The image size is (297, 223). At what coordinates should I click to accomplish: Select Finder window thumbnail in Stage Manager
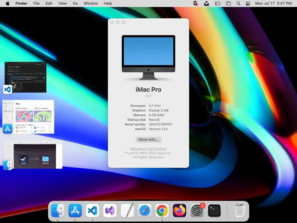pos(34,155)
